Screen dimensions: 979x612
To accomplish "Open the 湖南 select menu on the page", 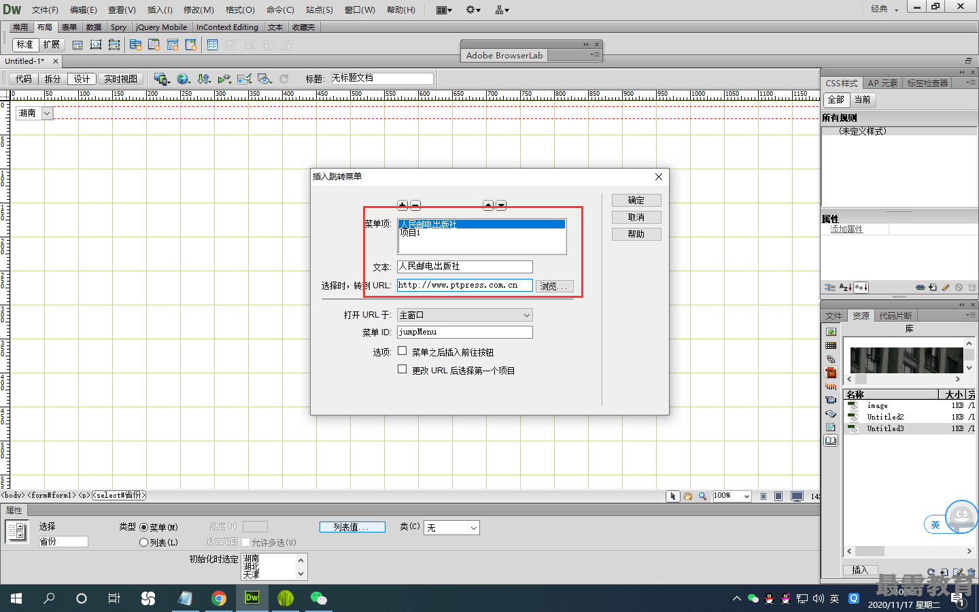I will pos(35,114).
